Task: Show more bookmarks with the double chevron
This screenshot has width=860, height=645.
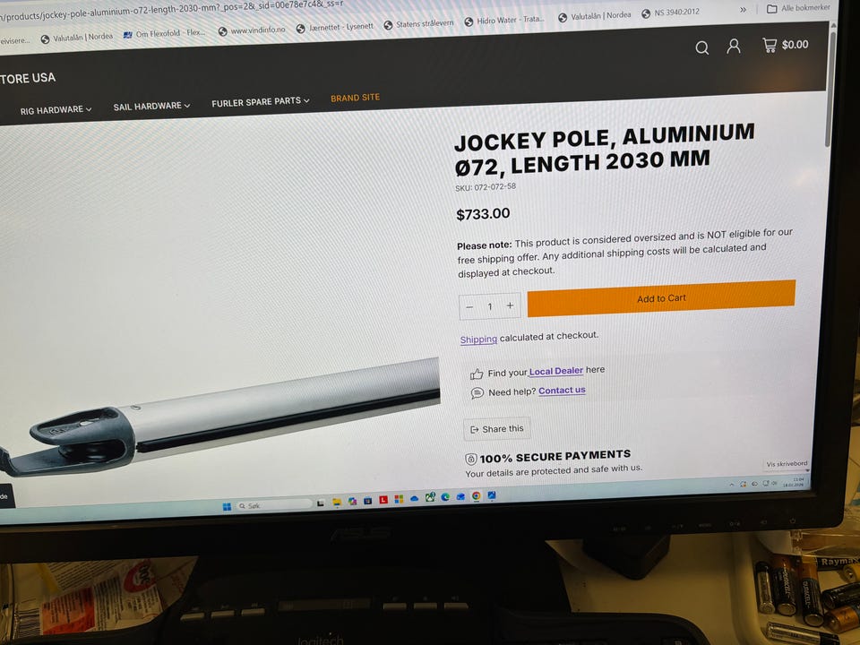Action: click(x=743, y=10)
